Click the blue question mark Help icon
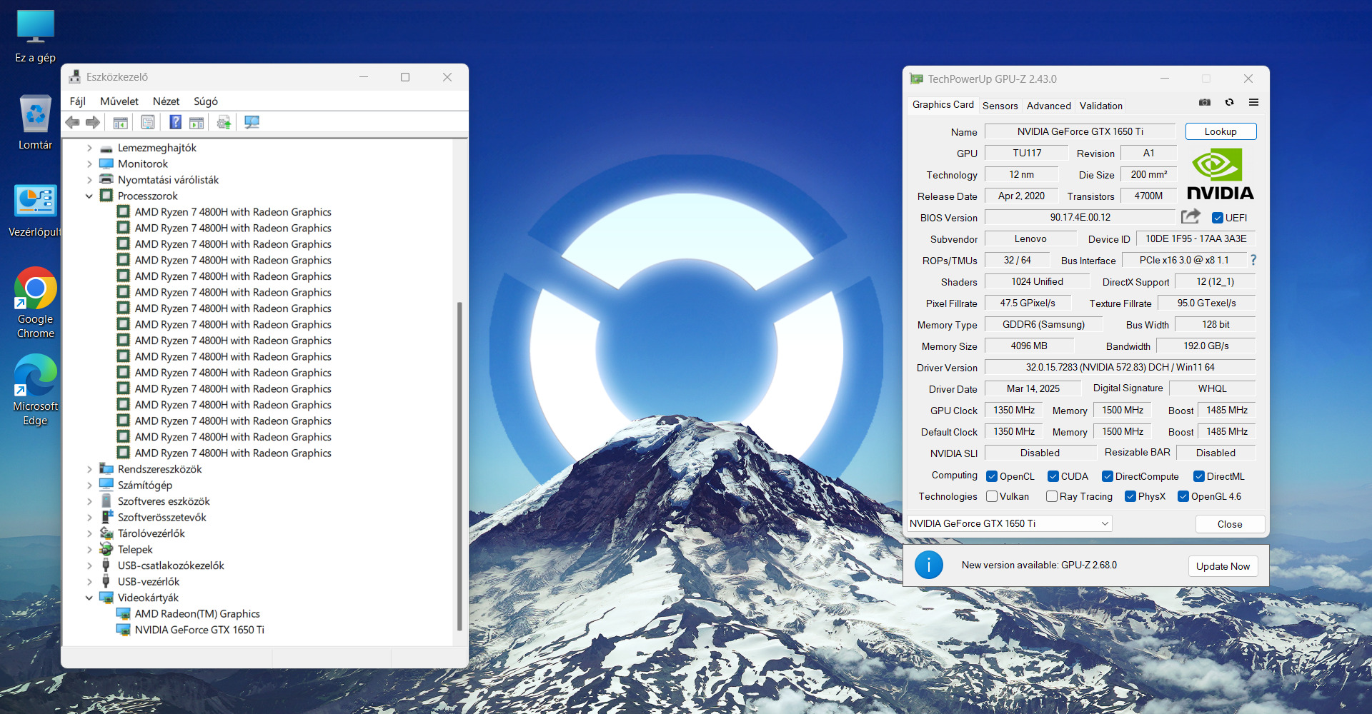Image resolution: width=1372 pixels, height=714 pixels. click(x=175, y=122)
